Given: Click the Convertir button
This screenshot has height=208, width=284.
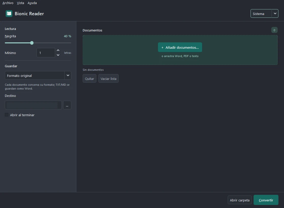Looking at the screenshot, I should click(266, 200).
